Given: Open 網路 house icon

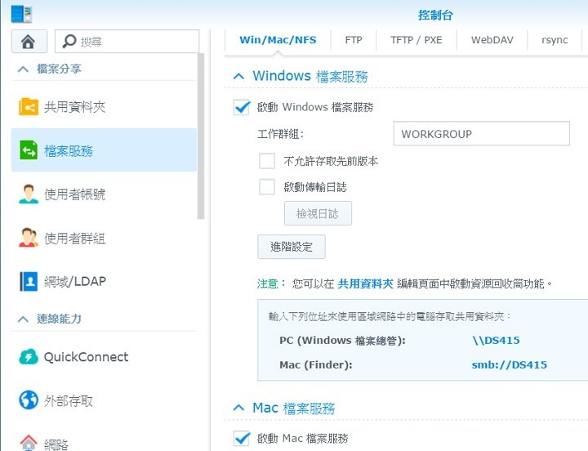Looking at the screenshot, I should [29, 443].
